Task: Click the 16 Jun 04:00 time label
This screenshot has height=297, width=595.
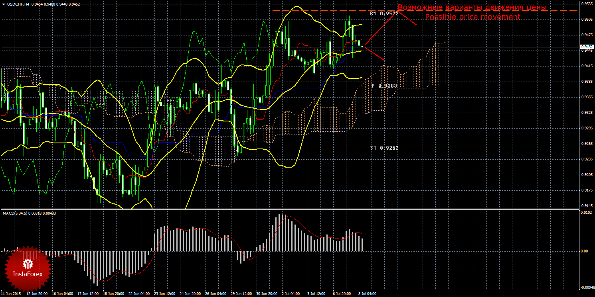Action: (62, 294)
